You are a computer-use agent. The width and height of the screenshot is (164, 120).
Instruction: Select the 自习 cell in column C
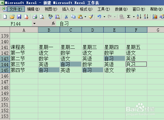point(71,64)
